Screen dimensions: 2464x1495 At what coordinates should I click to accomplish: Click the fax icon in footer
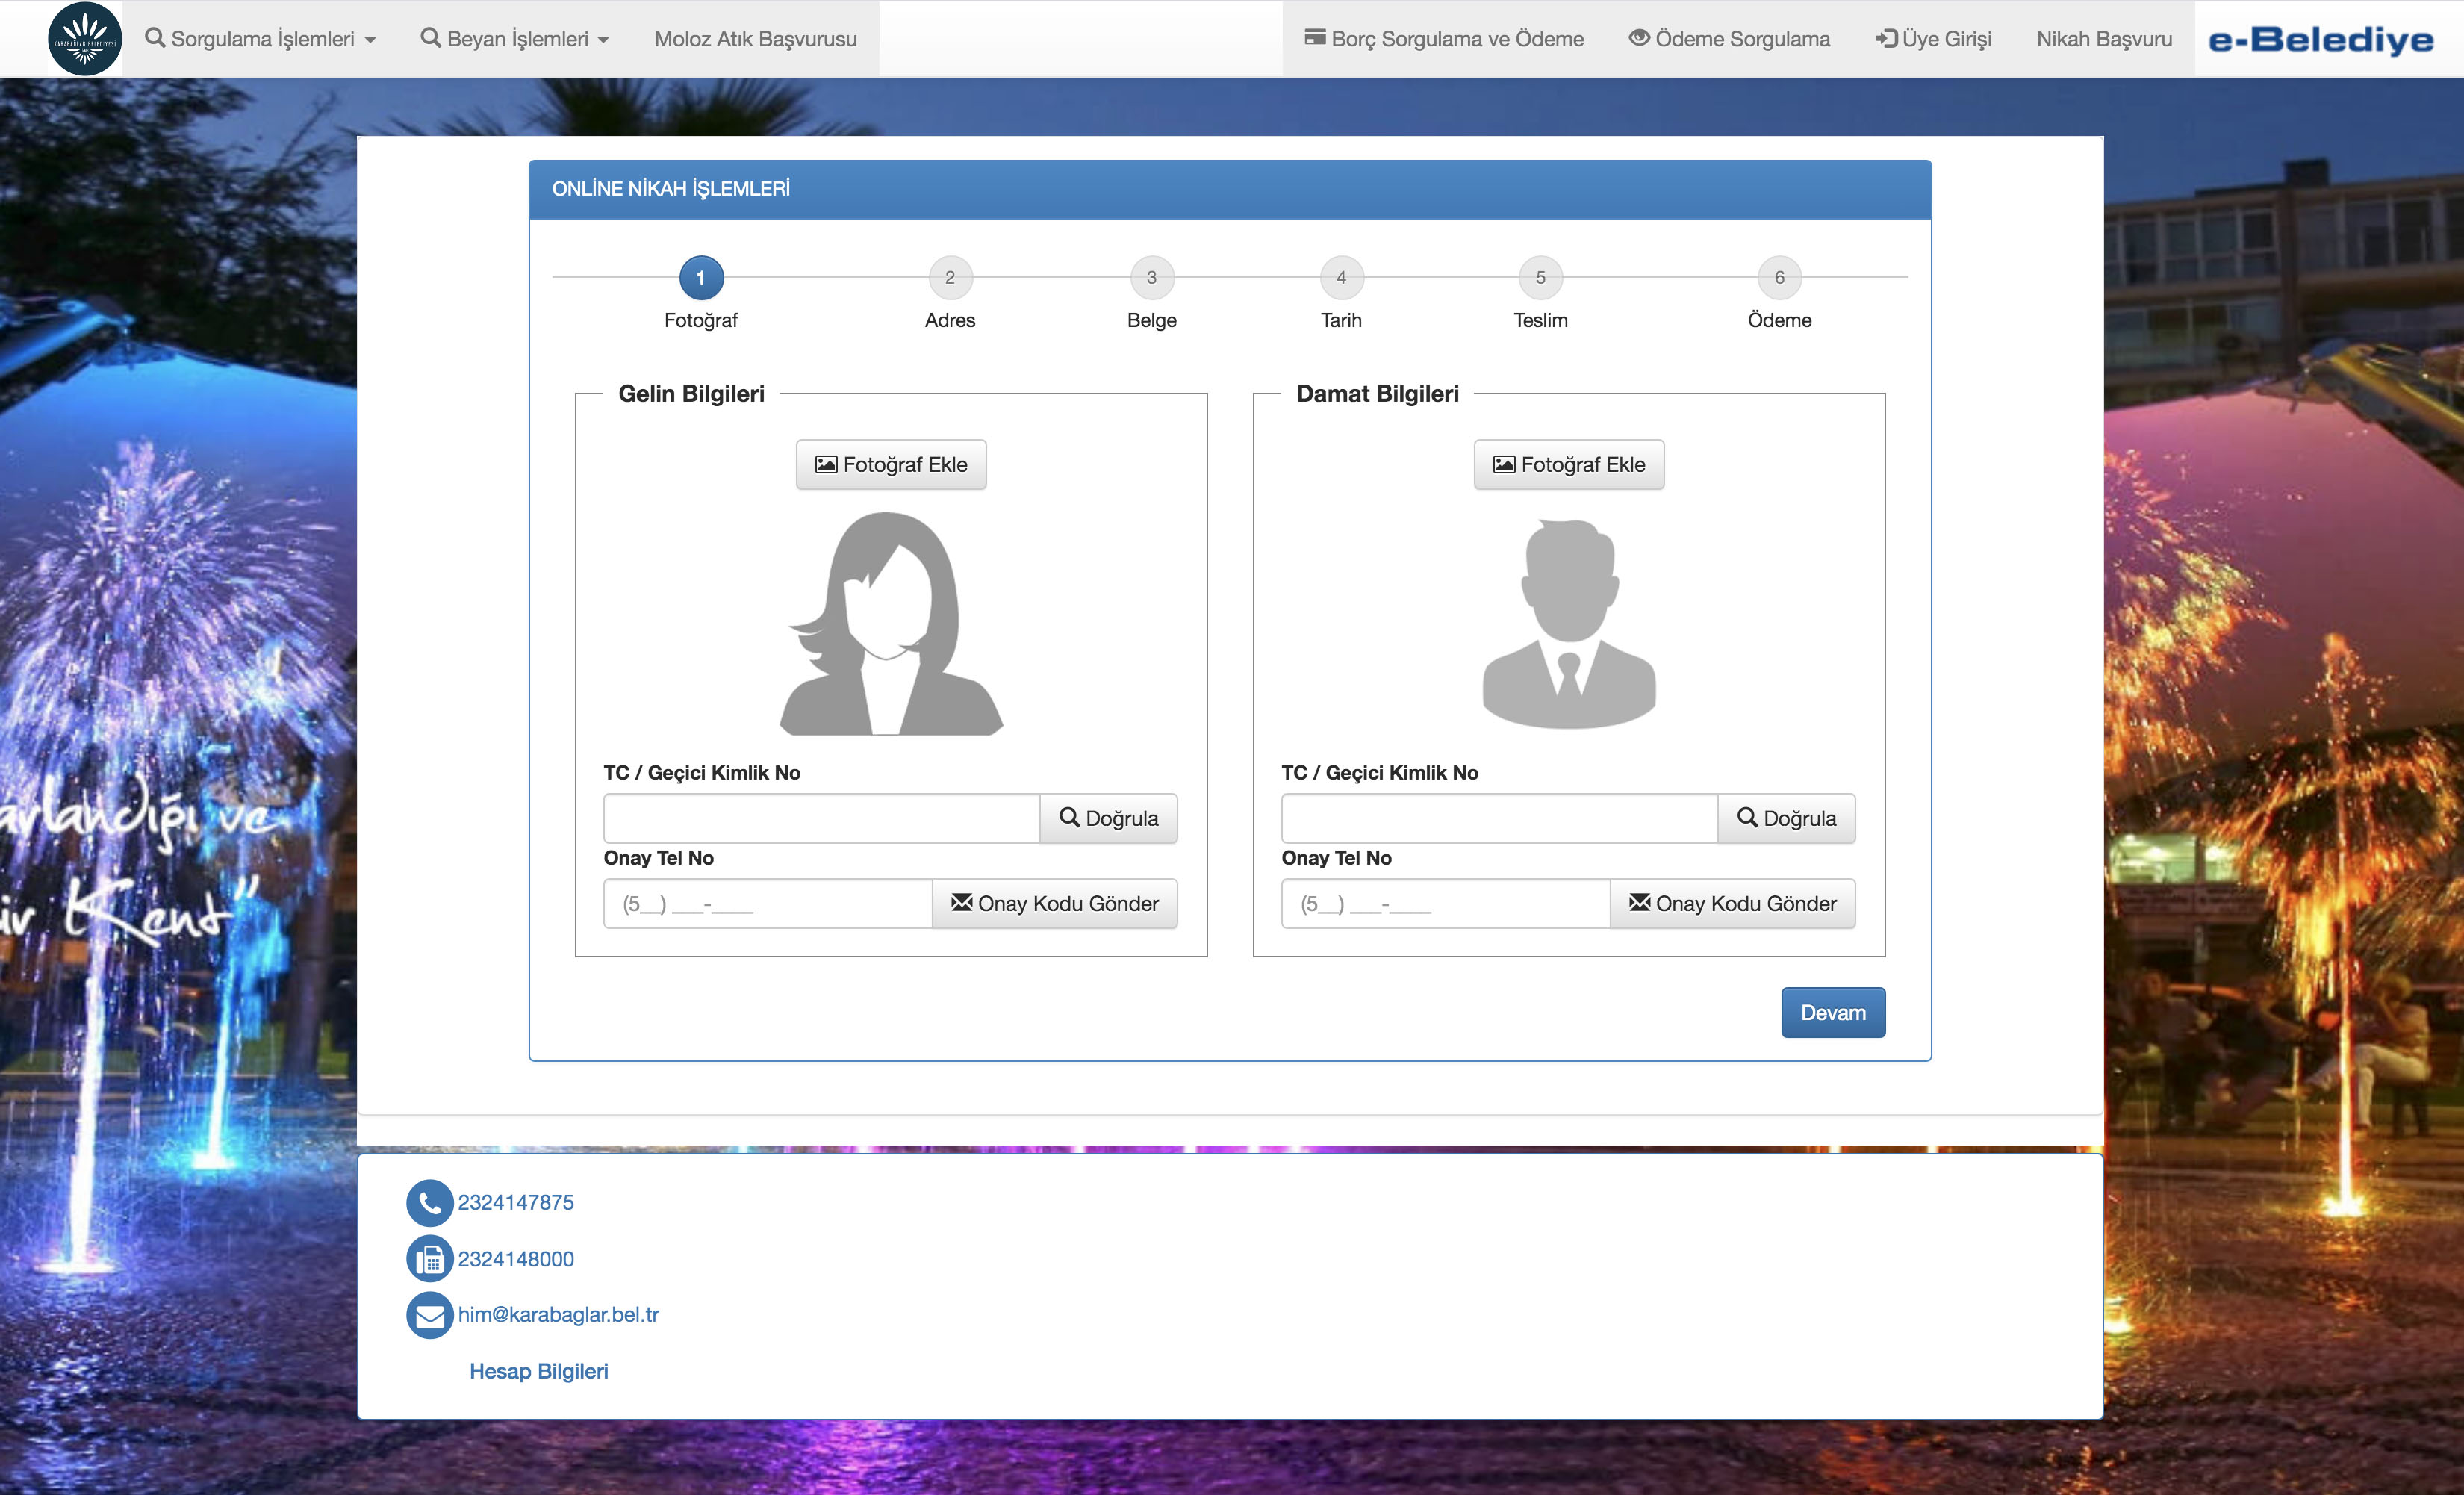pyautogui.click(x=429, y=1259)
